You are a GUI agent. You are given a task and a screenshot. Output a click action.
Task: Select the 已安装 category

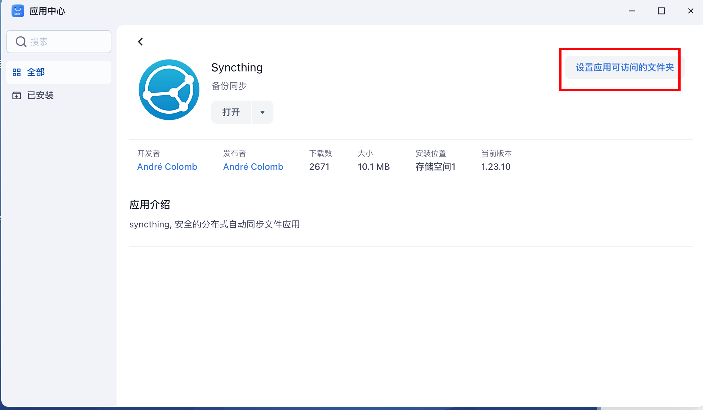pyautogui.click(x=59, y=95)
